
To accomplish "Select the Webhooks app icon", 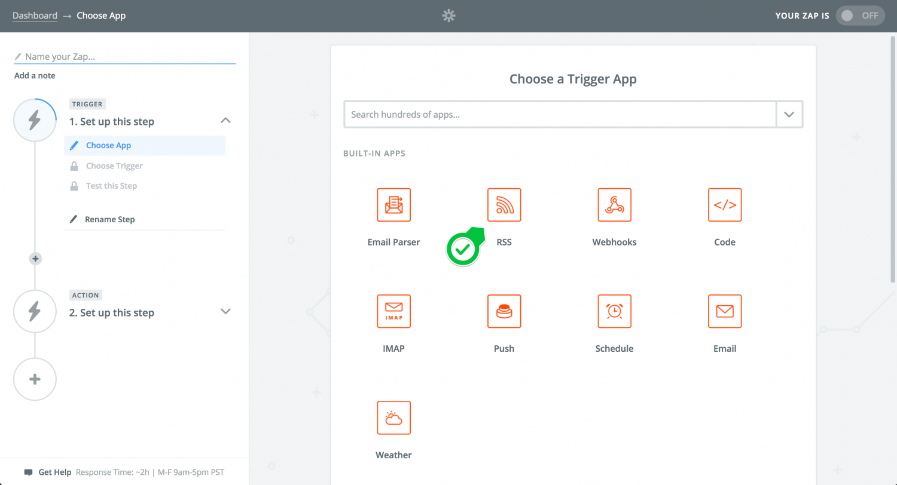I will 615,205.
